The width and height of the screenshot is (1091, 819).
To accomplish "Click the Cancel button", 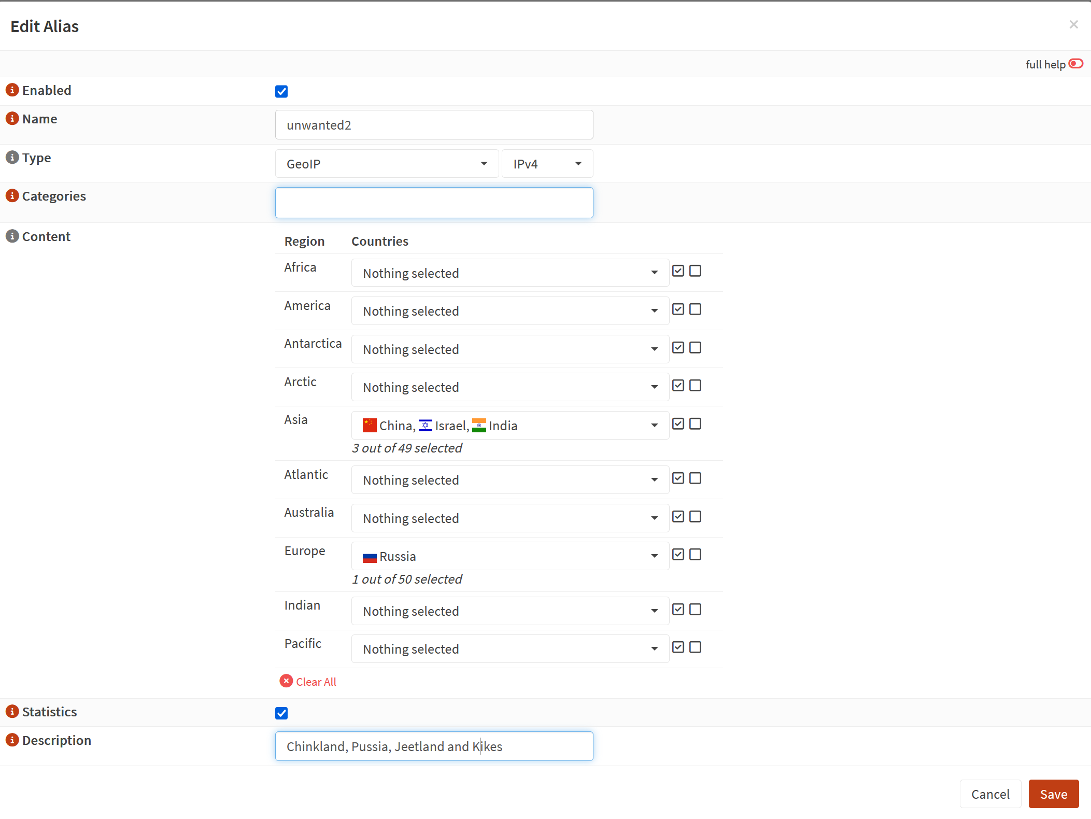I will (x=990, y=794).
